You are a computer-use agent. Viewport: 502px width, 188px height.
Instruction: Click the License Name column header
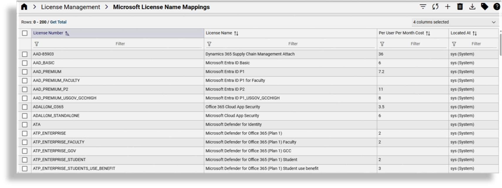coord(290,33)
